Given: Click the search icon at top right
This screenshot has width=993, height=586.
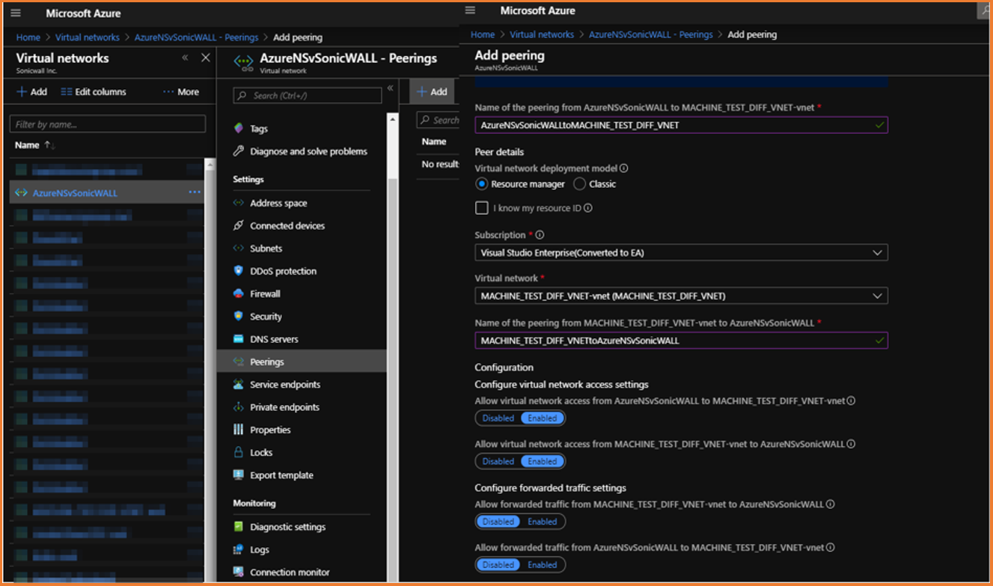Looking at the screenshot, I should (985, 10).
